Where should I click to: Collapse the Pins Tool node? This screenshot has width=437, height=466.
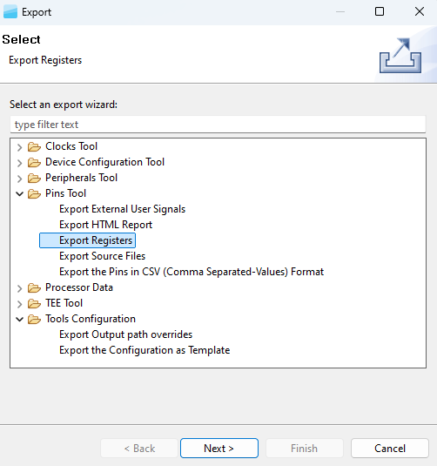pos(20,193)
